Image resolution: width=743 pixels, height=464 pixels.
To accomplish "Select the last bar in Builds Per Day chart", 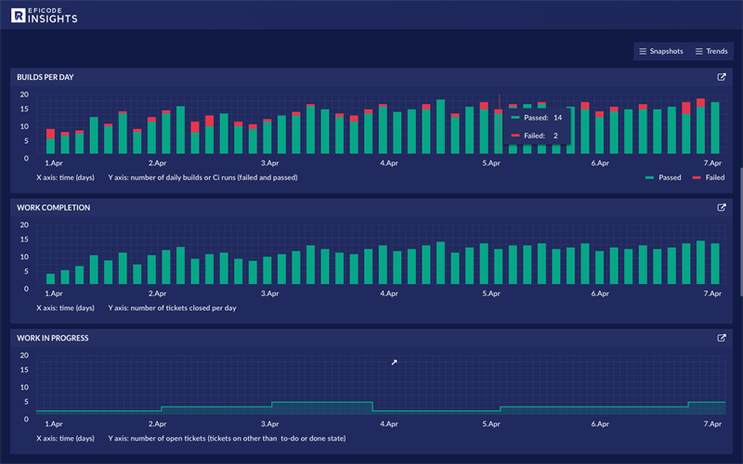I will [x=714, y=128].
